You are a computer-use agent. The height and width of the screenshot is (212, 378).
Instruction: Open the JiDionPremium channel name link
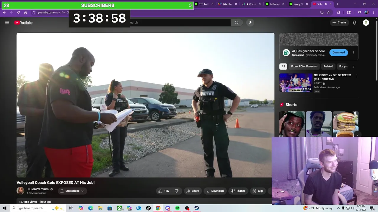38,189
